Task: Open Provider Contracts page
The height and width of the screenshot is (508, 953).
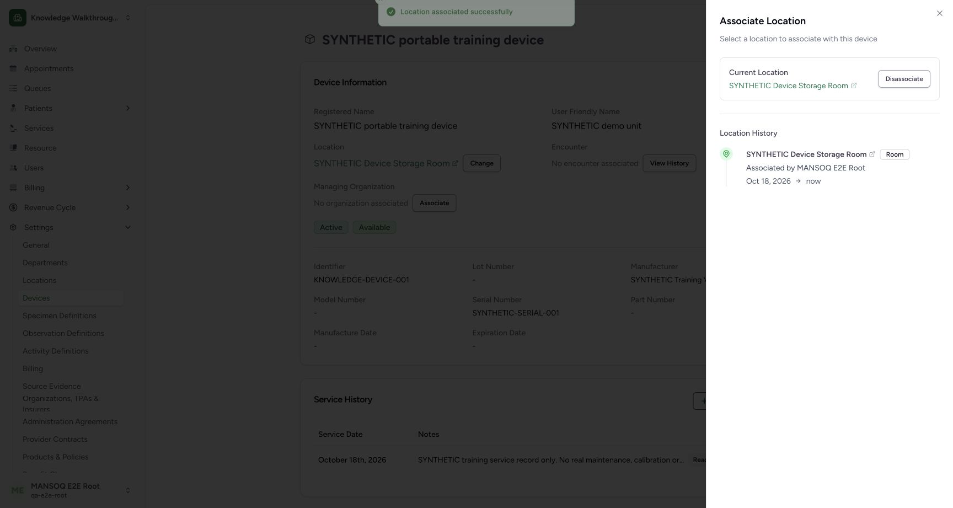Action: tap(55, 439)
